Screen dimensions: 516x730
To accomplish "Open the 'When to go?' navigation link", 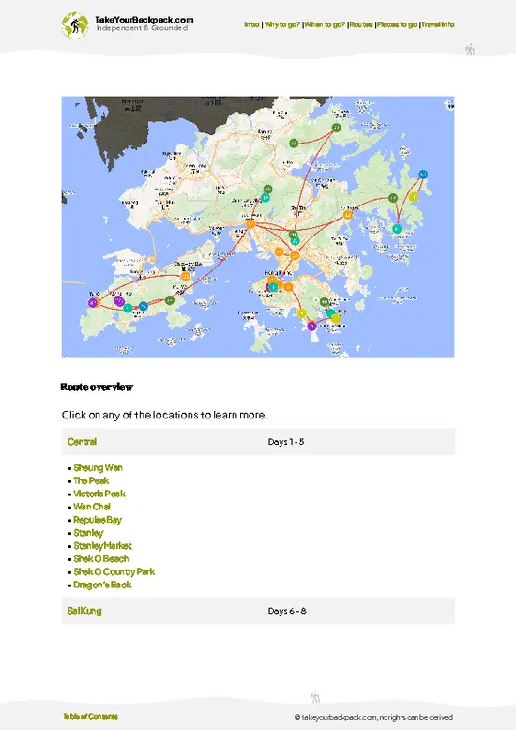I will 325,24.
